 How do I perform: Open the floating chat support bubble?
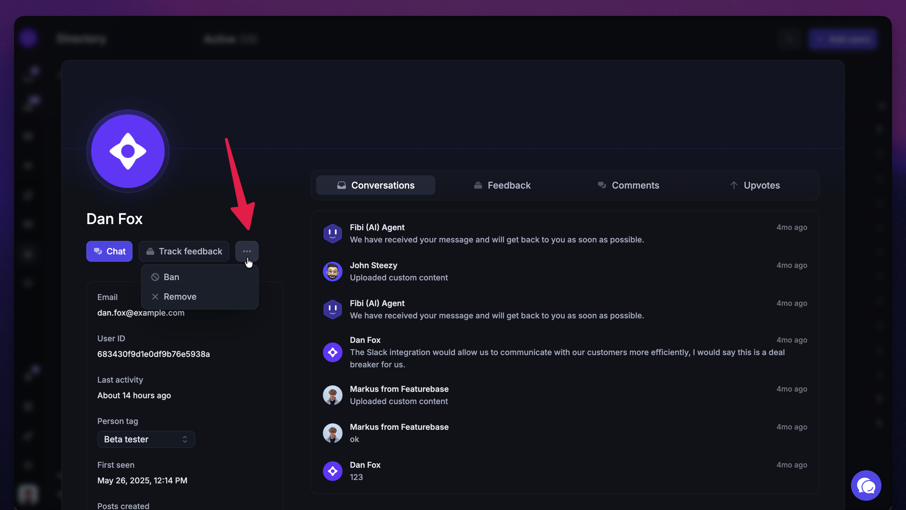(x=866, y=486)
